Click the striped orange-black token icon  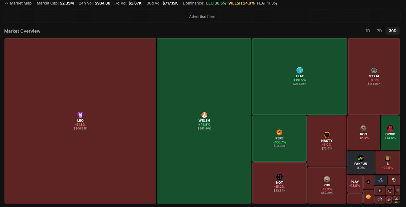coord(390,190)
